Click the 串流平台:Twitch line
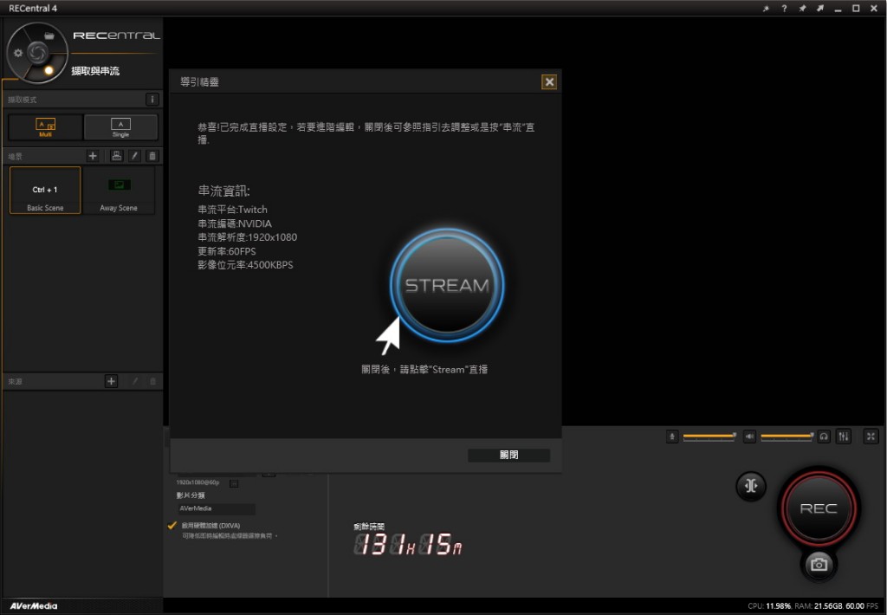This screenshot has height=615, width=887. (x=232, y=210)
